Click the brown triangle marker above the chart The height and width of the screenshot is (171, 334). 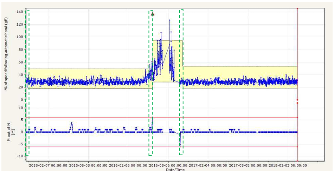pos(153,14)
